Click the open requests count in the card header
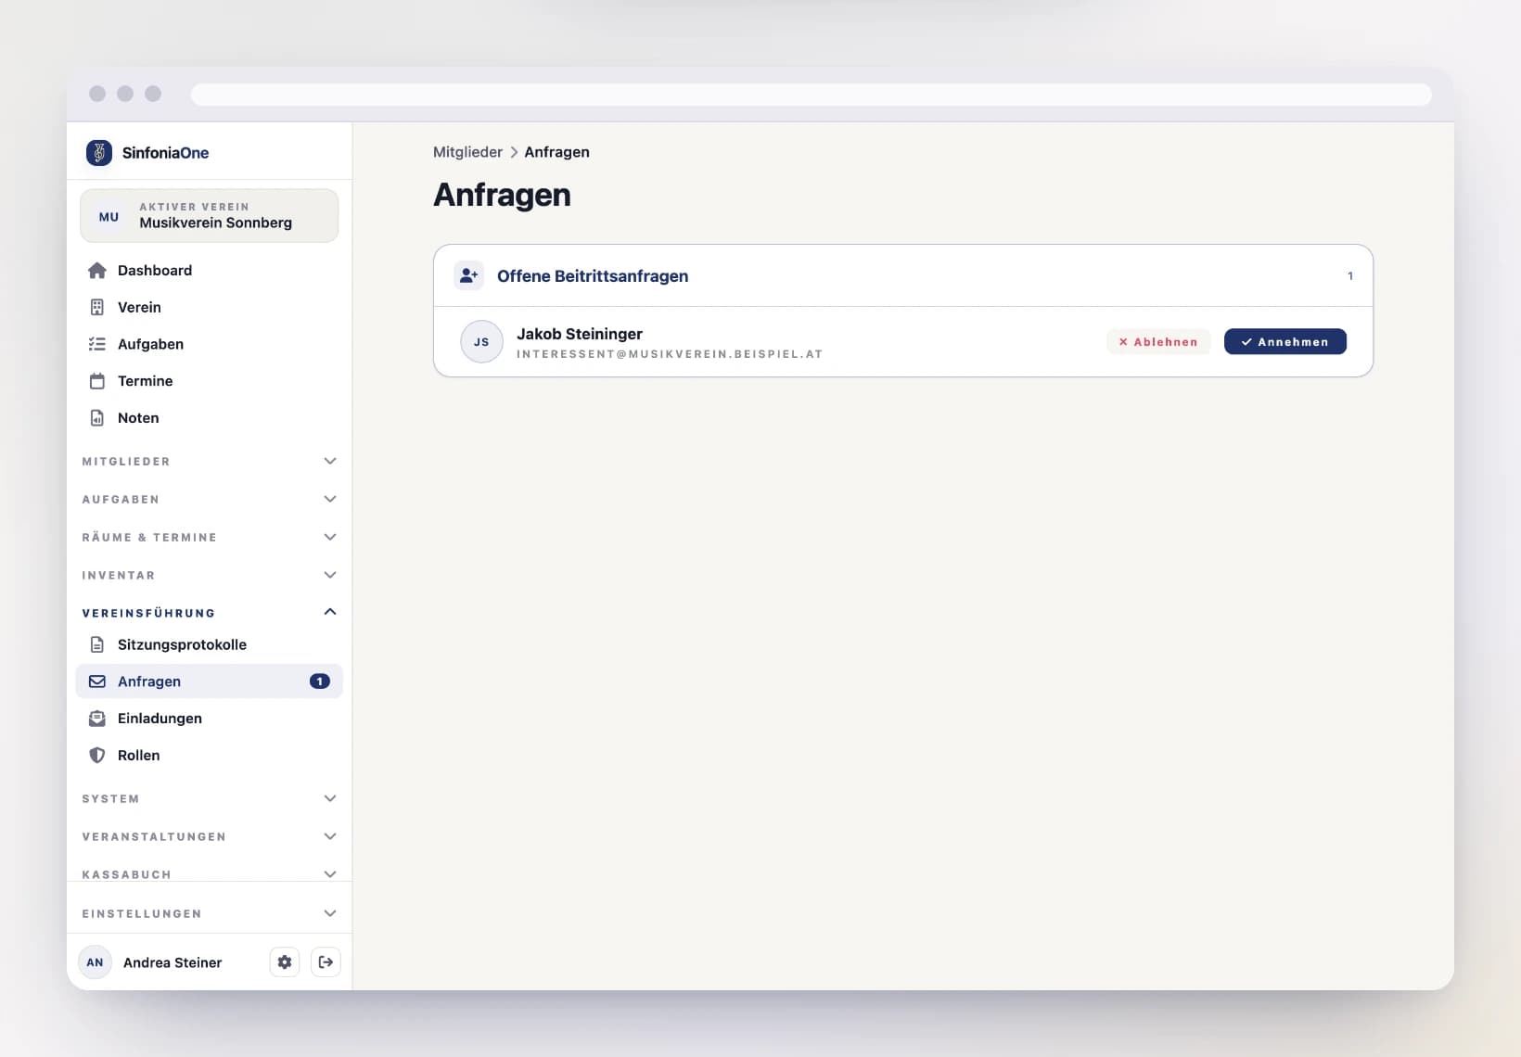Viewport: 1521px width, 1057px height. coord(1350,276)
